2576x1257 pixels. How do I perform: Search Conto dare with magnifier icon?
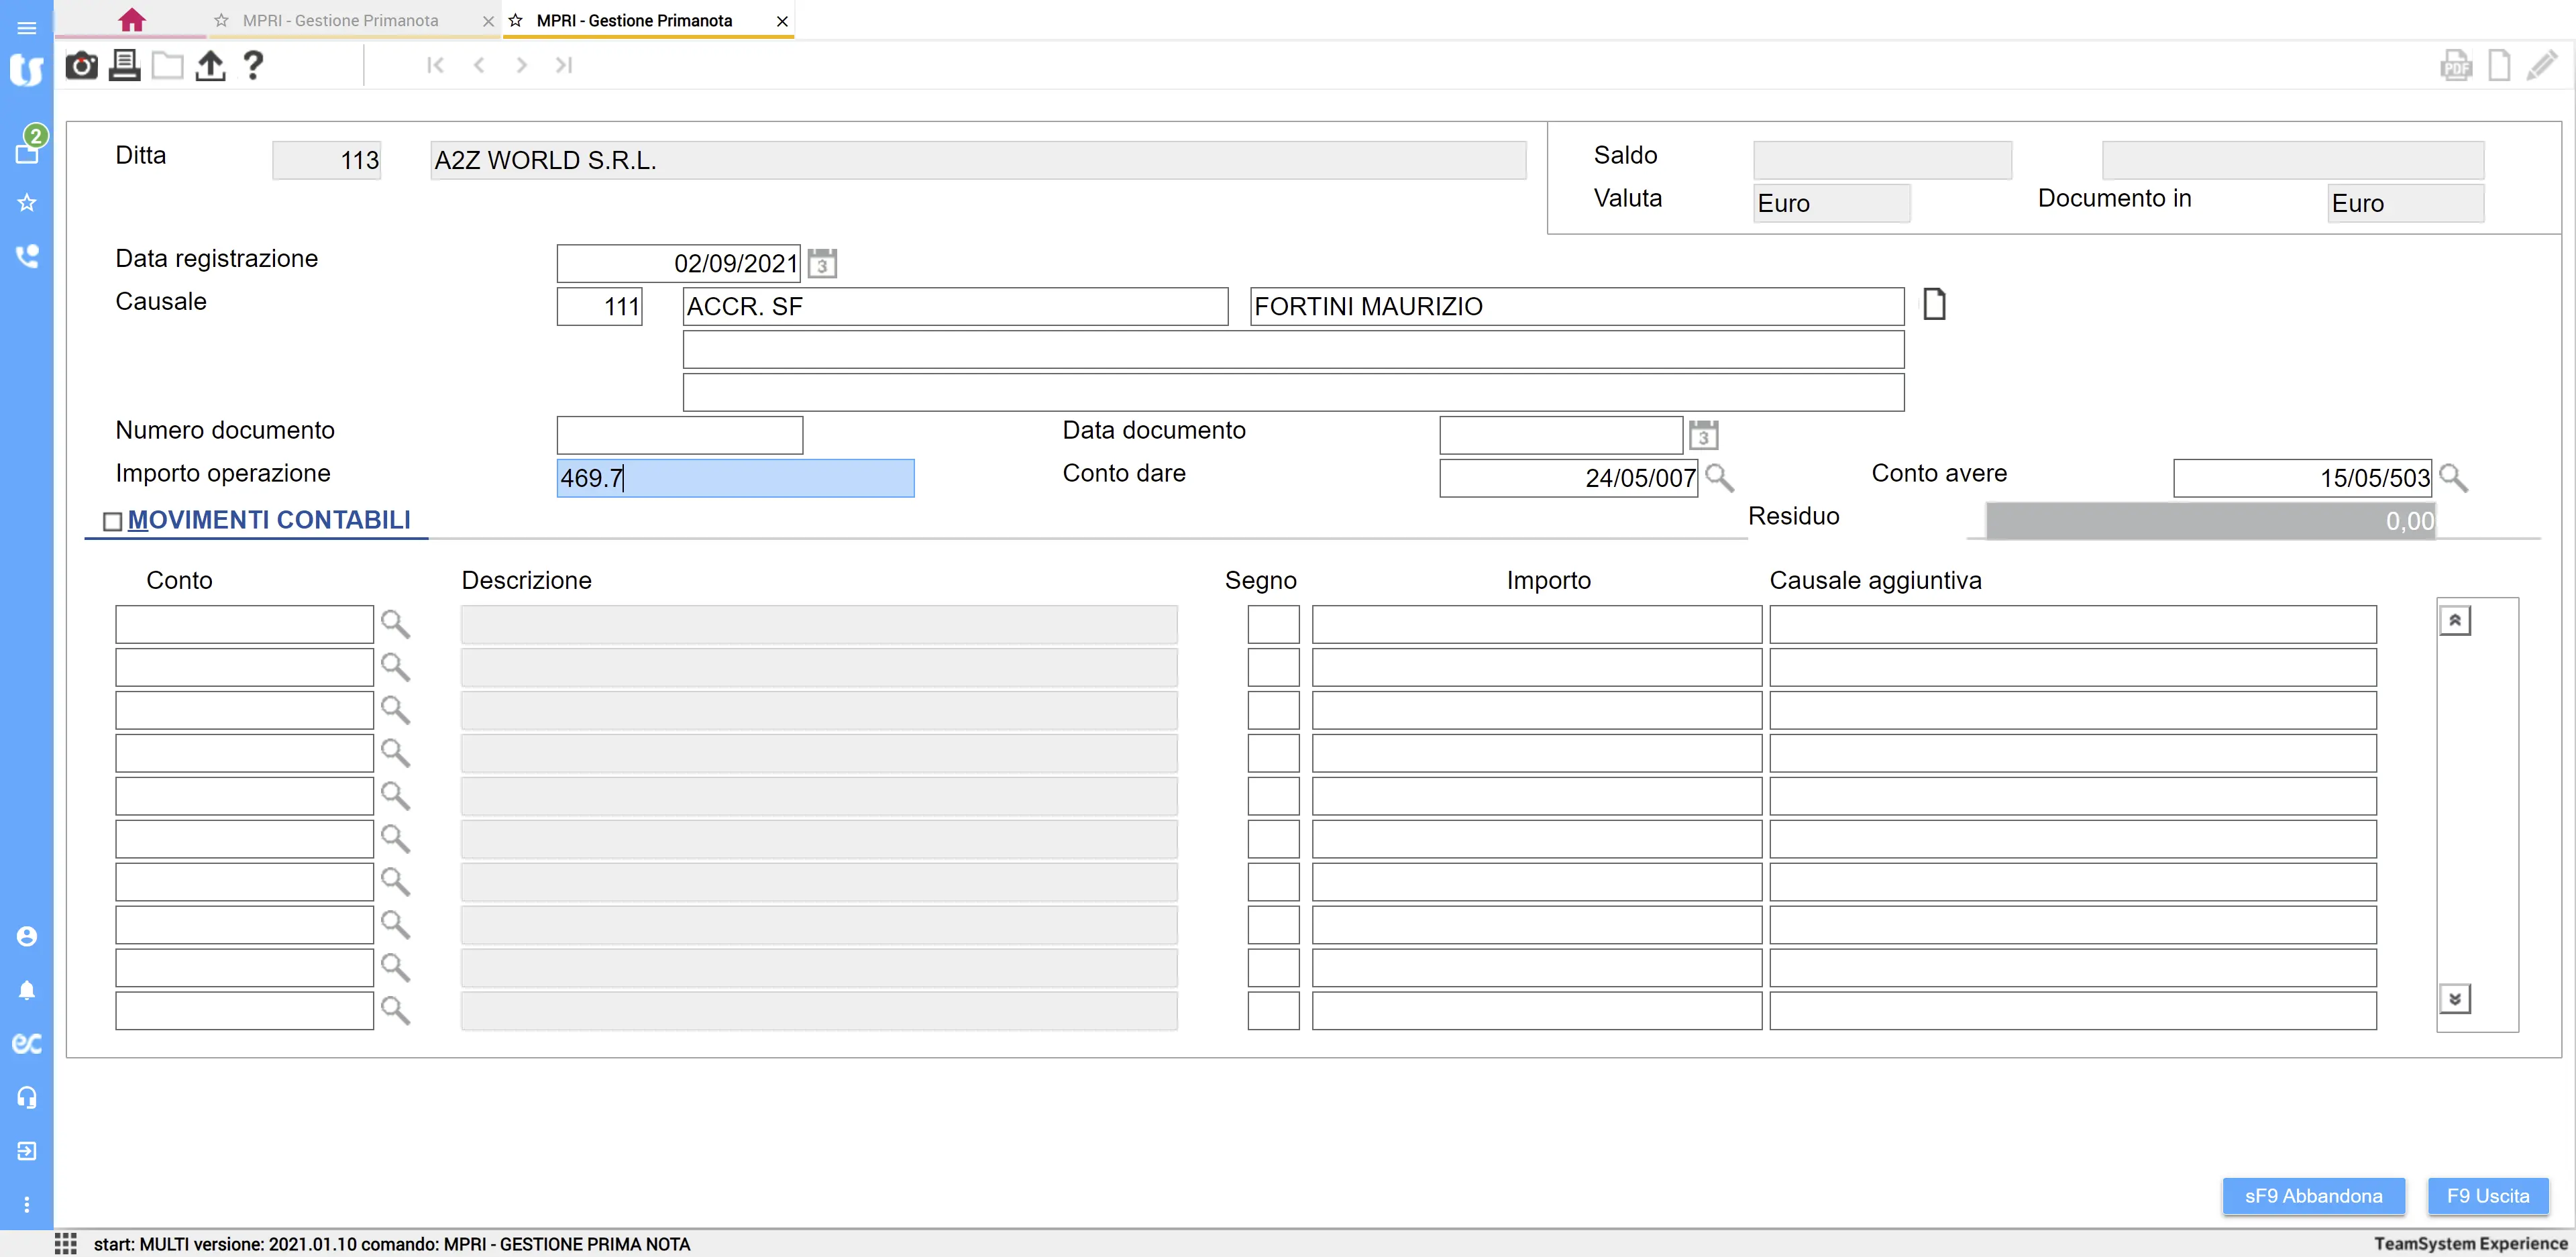coord(1719,478)
